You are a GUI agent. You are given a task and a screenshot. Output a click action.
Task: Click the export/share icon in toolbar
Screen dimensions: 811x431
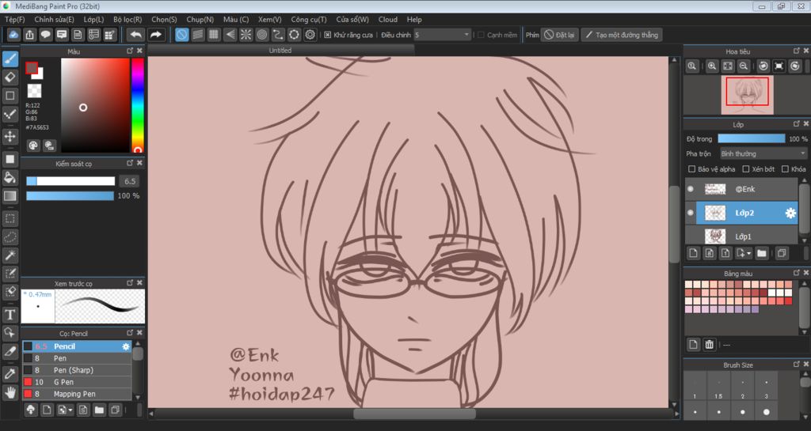29,35
